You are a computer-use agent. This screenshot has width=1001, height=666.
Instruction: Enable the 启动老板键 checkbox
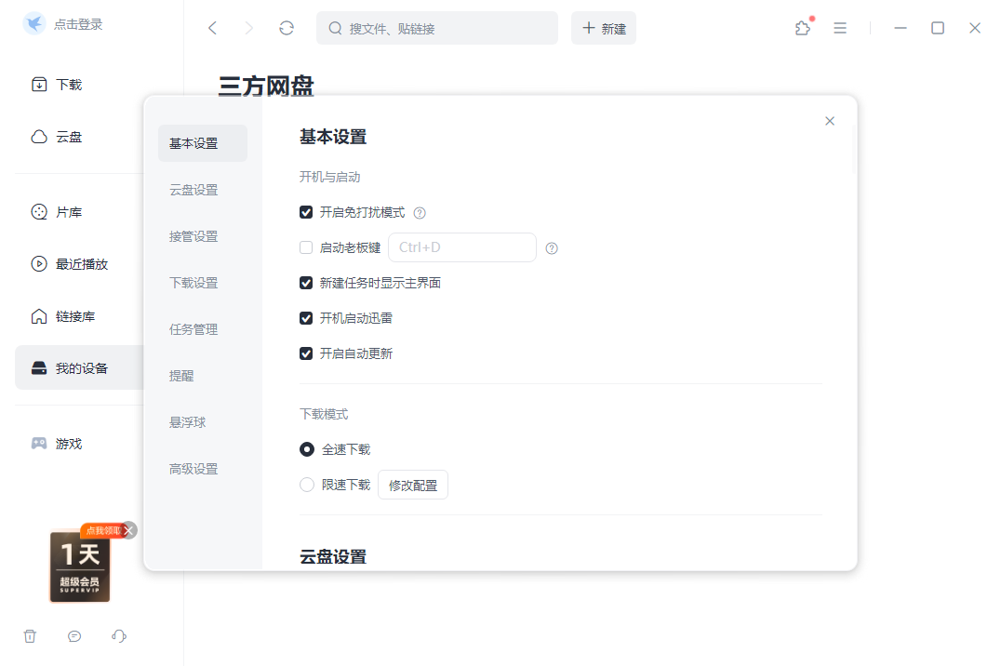tap(306, 246)
